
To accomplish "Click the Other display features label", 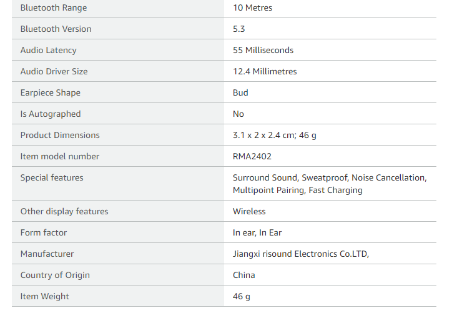I will pyautogui.click(x=64, y=212).
